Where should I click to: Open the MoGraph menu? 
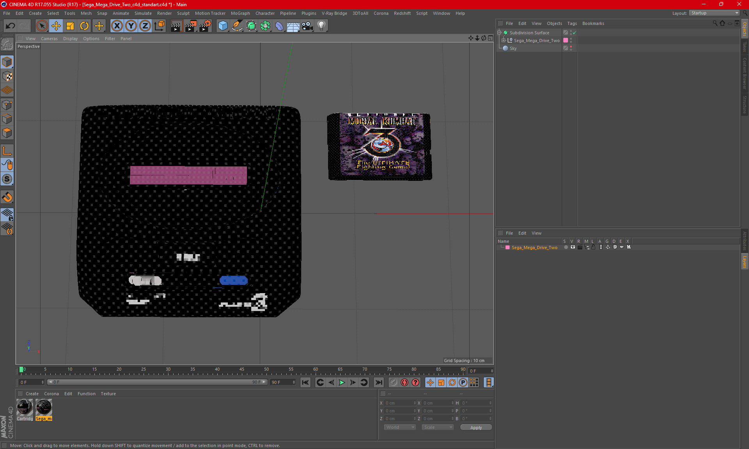tap(240, 13)
